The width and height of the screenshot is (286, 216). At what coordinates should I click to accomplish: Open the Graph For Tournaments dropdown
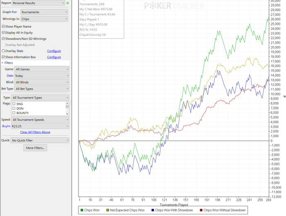coord(44,12)
